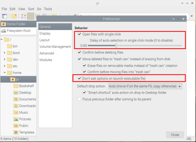Open Home Folder in places sidebar

point(16,24)
